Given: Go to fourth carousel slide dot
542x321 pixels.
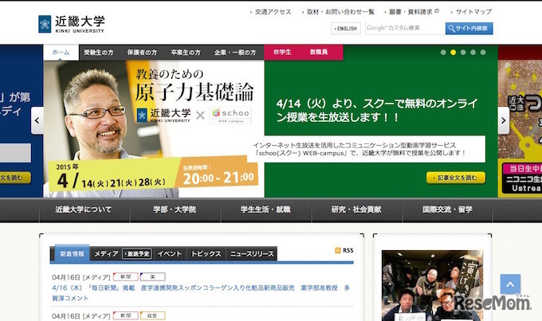Looking at the screenshot, I should pos(473,53).
